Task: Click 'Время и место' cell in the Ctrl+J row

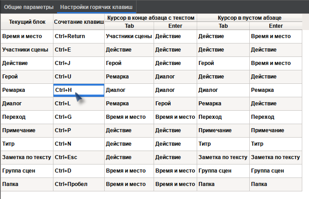Action: click(276, 63)
